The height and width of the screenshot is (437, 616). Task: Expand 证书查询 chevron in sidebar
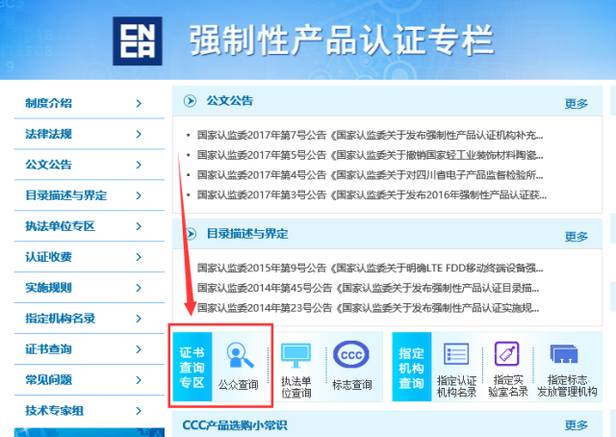pos(139,349)
